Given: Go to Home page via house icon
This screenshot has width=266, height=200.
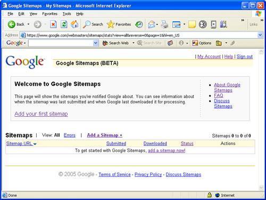Looking at the screenshot, I should click(x=74, y=25).
